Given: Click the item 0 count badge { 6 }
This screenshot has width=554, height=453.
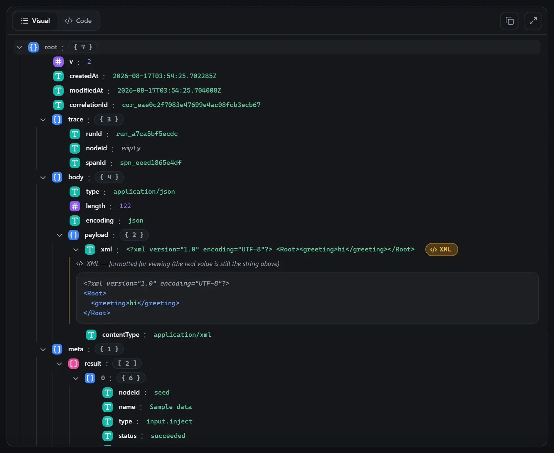Looking at the screenshot, I should pos(131,378).
